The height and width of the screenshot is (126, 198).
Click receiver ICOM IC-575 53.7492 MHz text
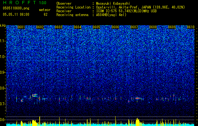click(126, 11)
